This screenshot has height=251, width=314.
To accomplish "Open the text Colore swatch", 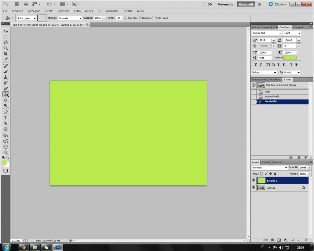I will tap(290, 58).
